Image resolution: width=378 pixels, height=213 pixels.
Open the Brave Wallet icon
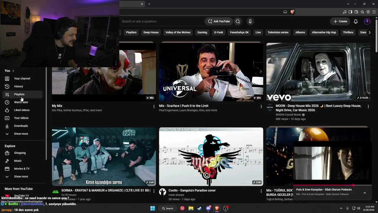pyautogui.click(x=356, y=12)
